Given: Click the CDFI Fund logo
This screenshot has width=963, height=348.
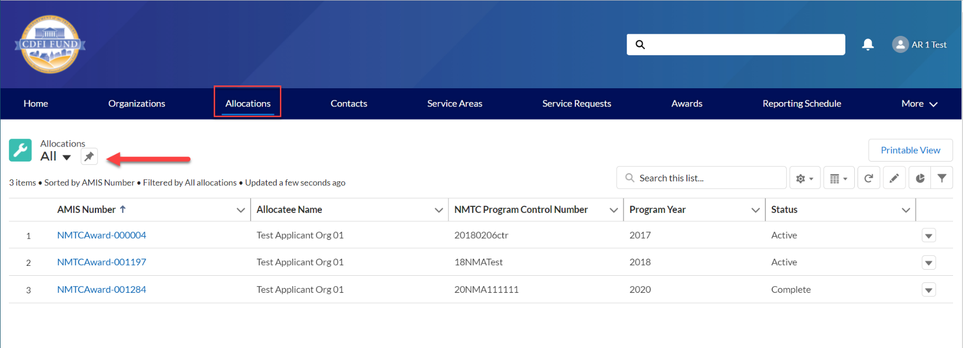Looking at the screenshot, I should 50,44.
